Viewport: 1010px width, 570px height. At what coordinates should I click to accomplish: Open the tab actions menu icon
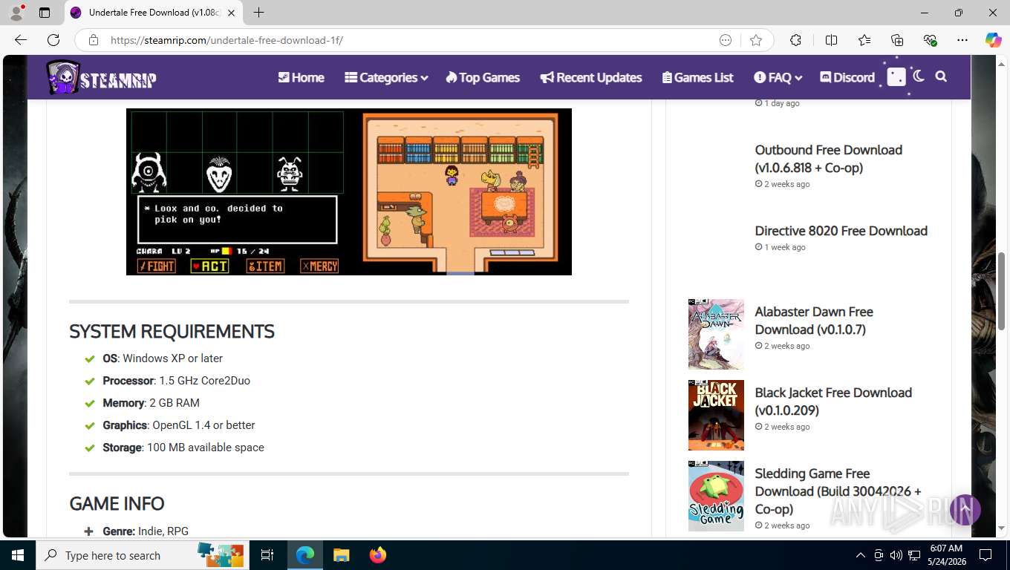45,13
